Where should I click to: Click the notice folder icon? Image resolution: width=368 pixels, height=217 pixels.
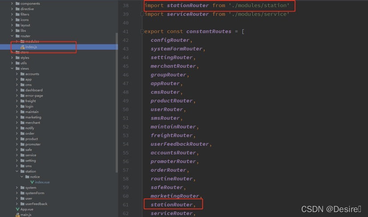point(27,177)
